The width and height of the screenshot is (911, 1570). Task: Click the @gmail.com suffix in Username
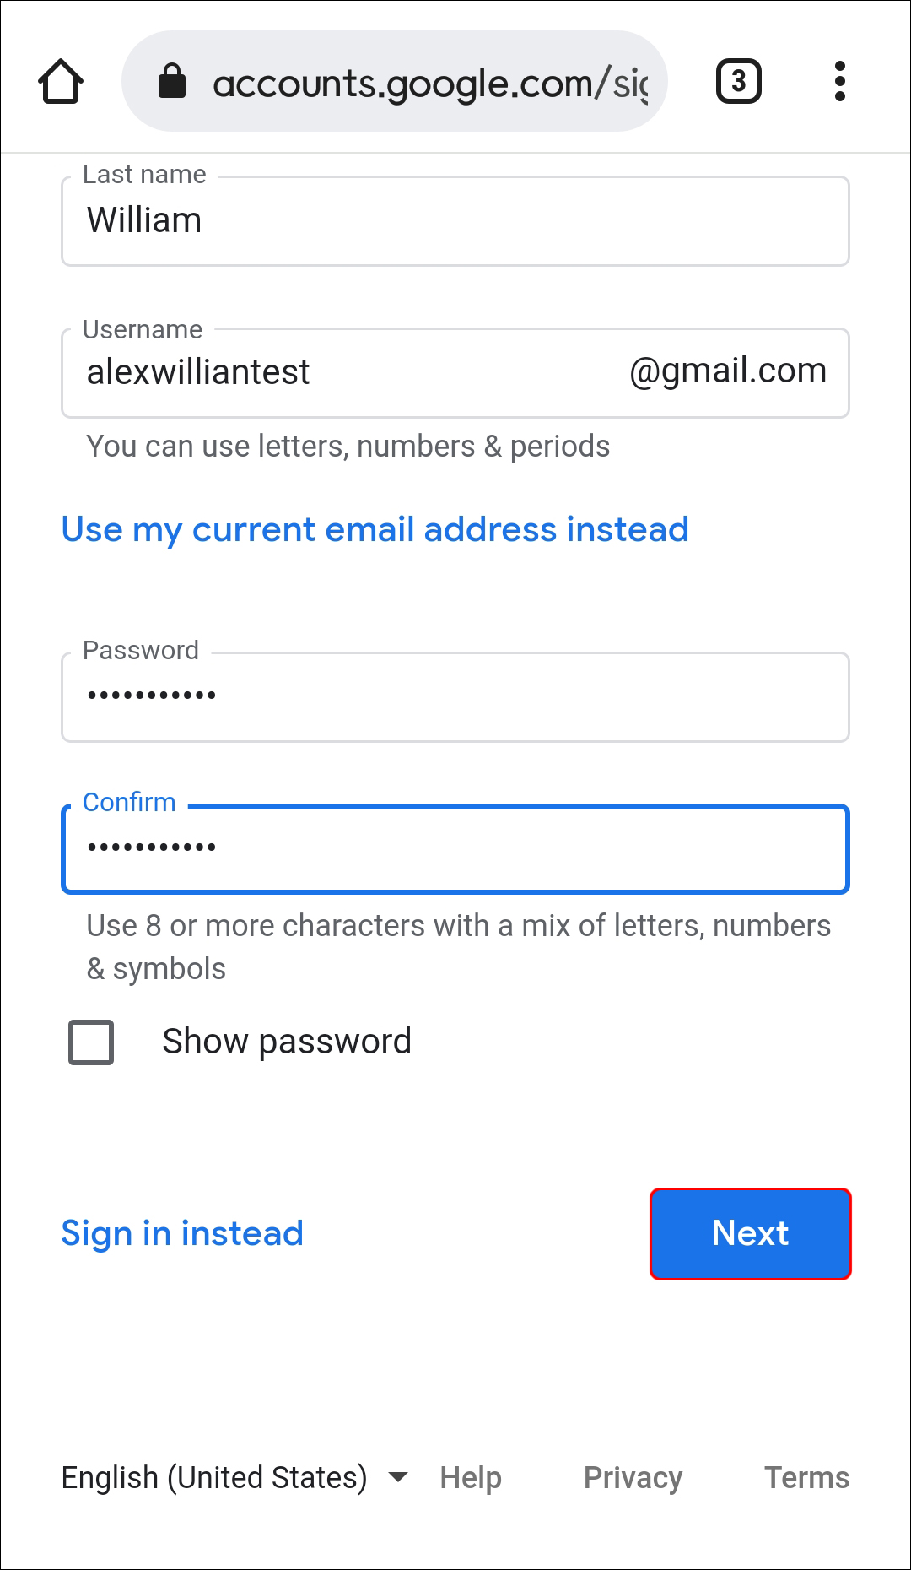point(728,371)
